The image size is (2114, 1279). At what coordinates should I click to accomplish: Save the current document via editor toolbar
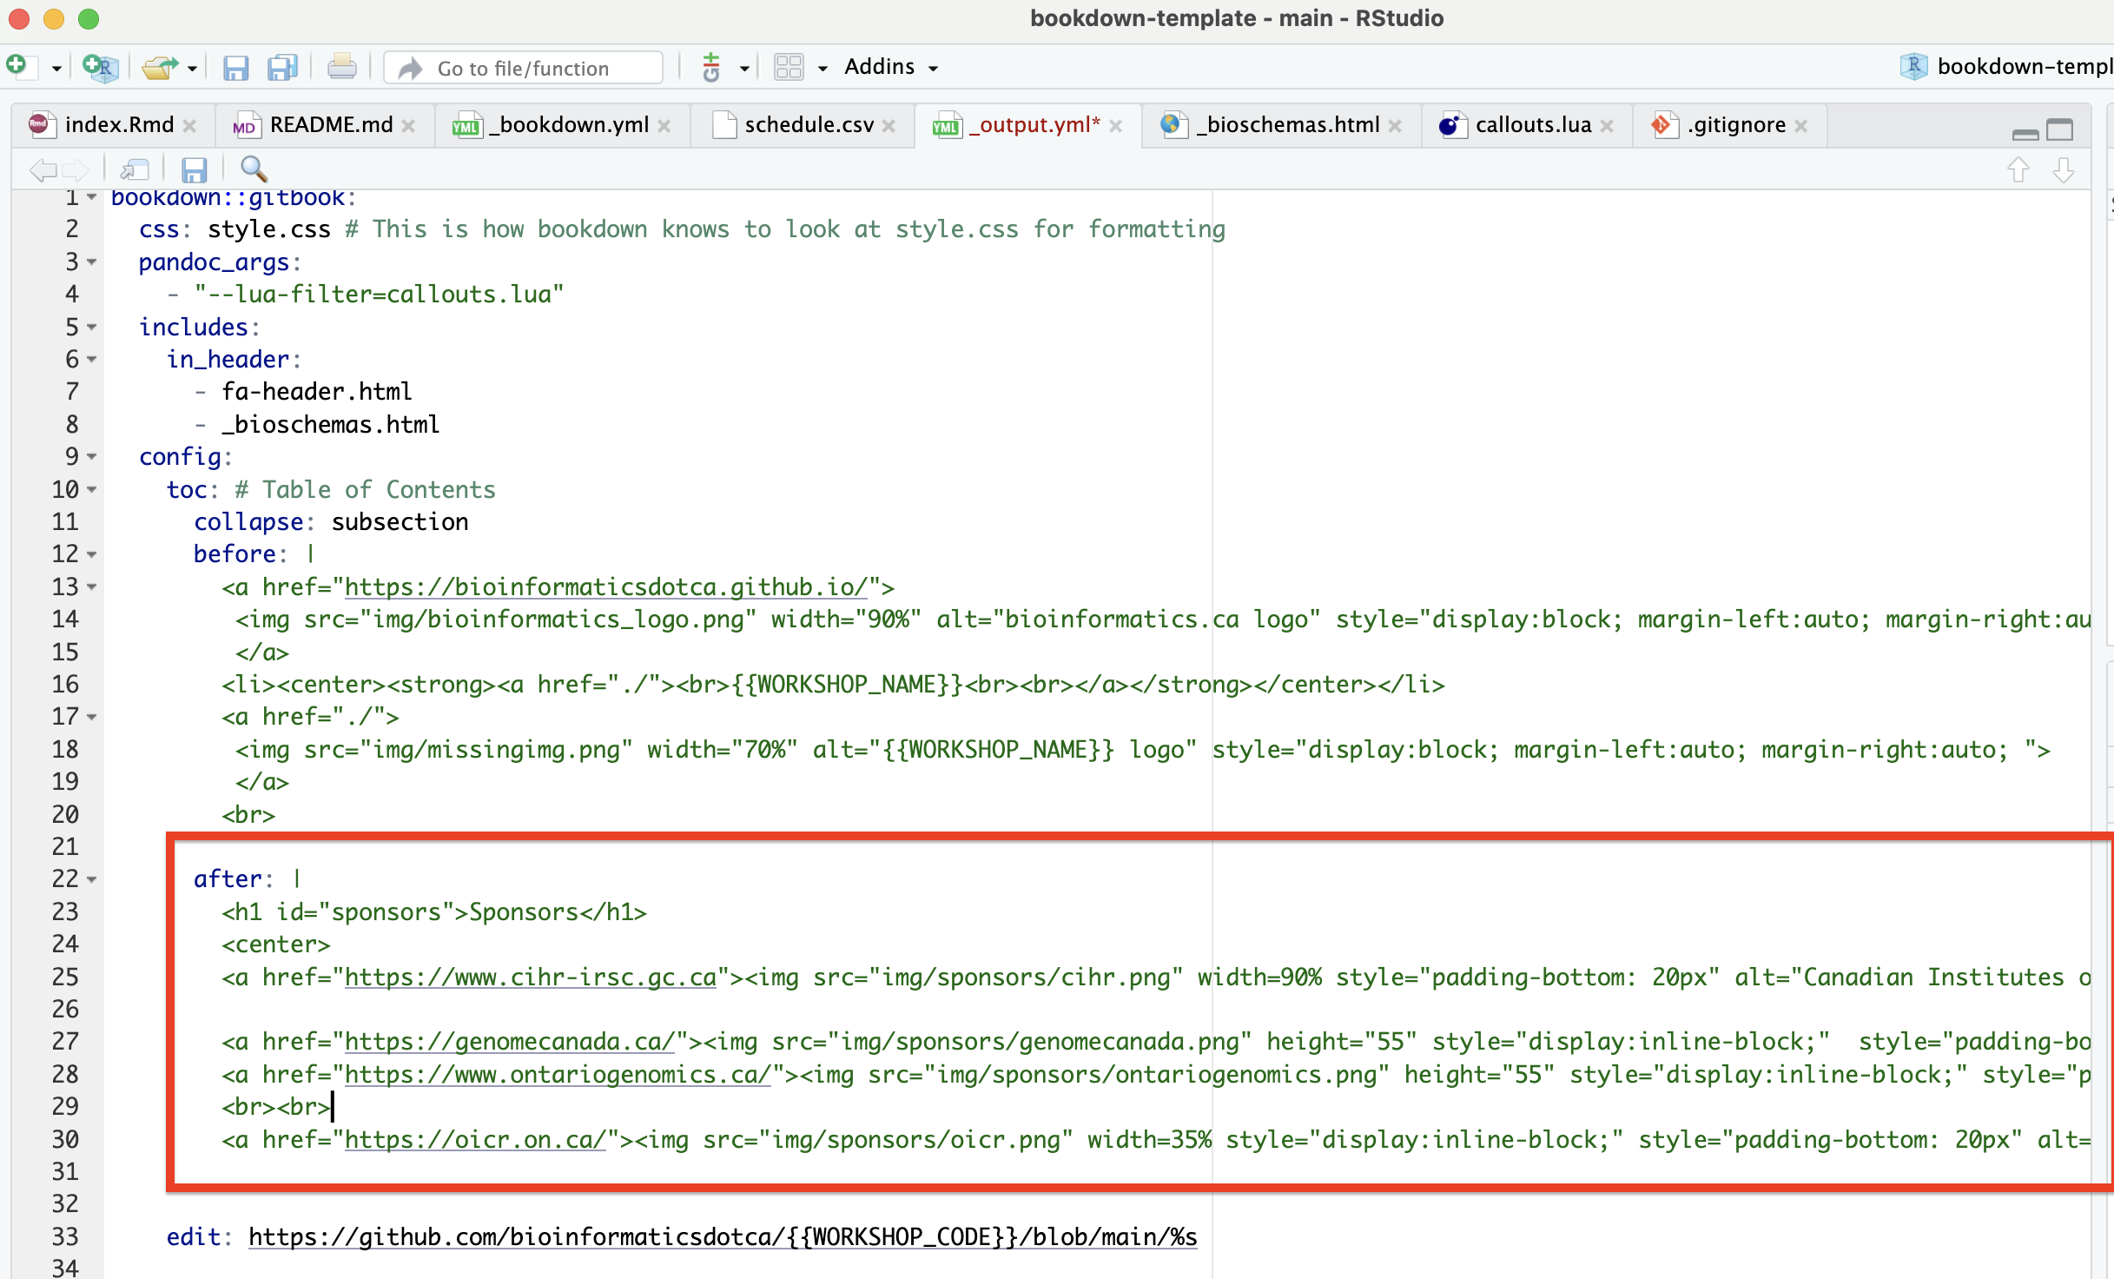(194, 169)
